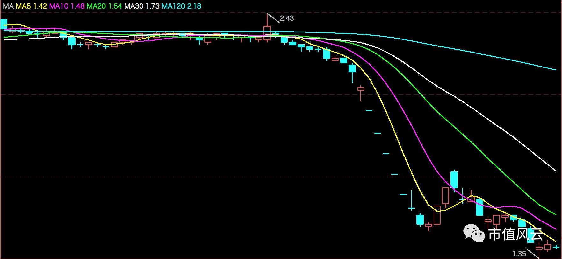Click the tall cyan candle at rebound top
This screenshot has width=562, height=259.
[454, 180]
